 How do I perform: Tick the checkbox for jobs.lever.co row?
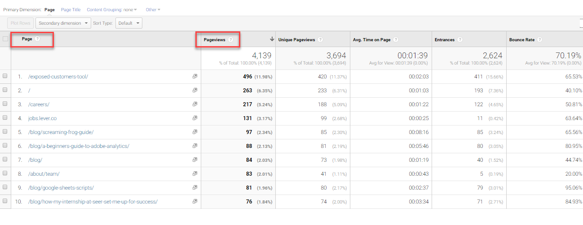[5, 118]
